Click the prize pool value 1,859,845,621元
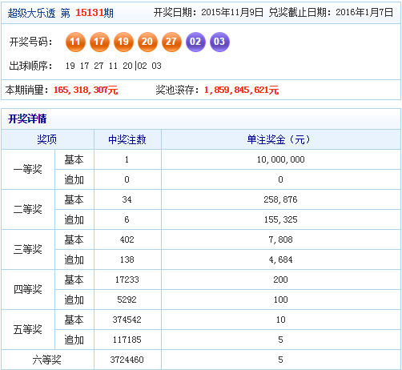The width and height of the screenshot is (402, 370). tap(242, 90)
